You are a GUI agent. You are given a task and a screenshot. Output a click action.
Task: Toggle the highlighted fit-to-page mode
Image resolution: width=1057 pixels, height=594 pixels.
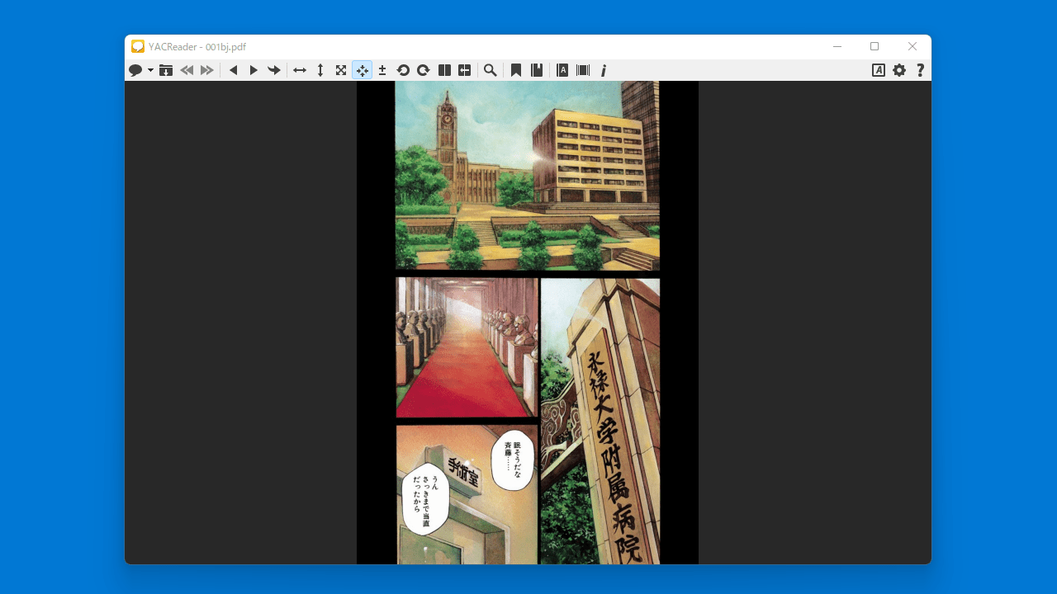click(x=362, y=71)
